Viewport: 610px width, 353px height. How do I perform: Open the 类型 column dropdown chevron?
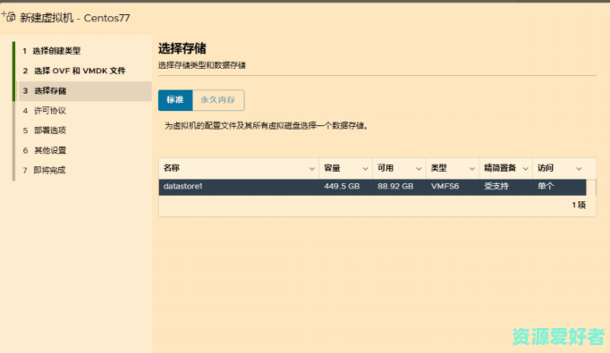(472, 169)
